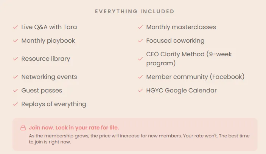
Task: Click the padlock icon in the pink banner
Action: 23,128
